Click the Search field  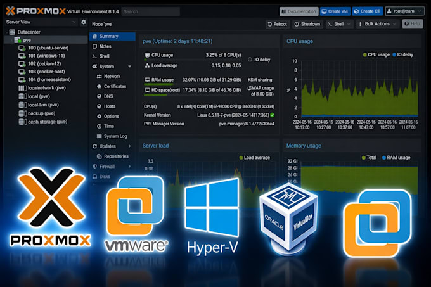tap(151, 11)
